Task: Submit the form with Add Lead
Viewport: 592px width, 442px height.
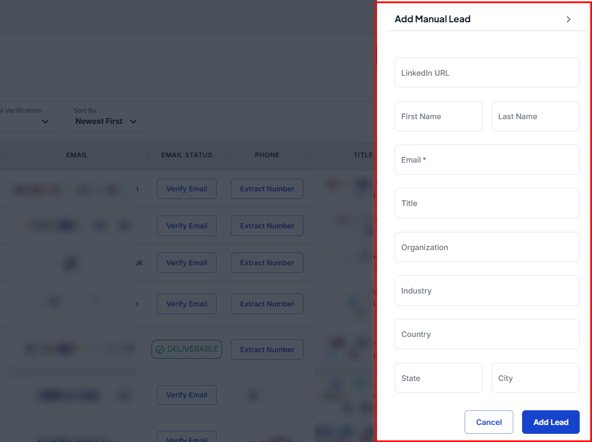Action: 550,422
